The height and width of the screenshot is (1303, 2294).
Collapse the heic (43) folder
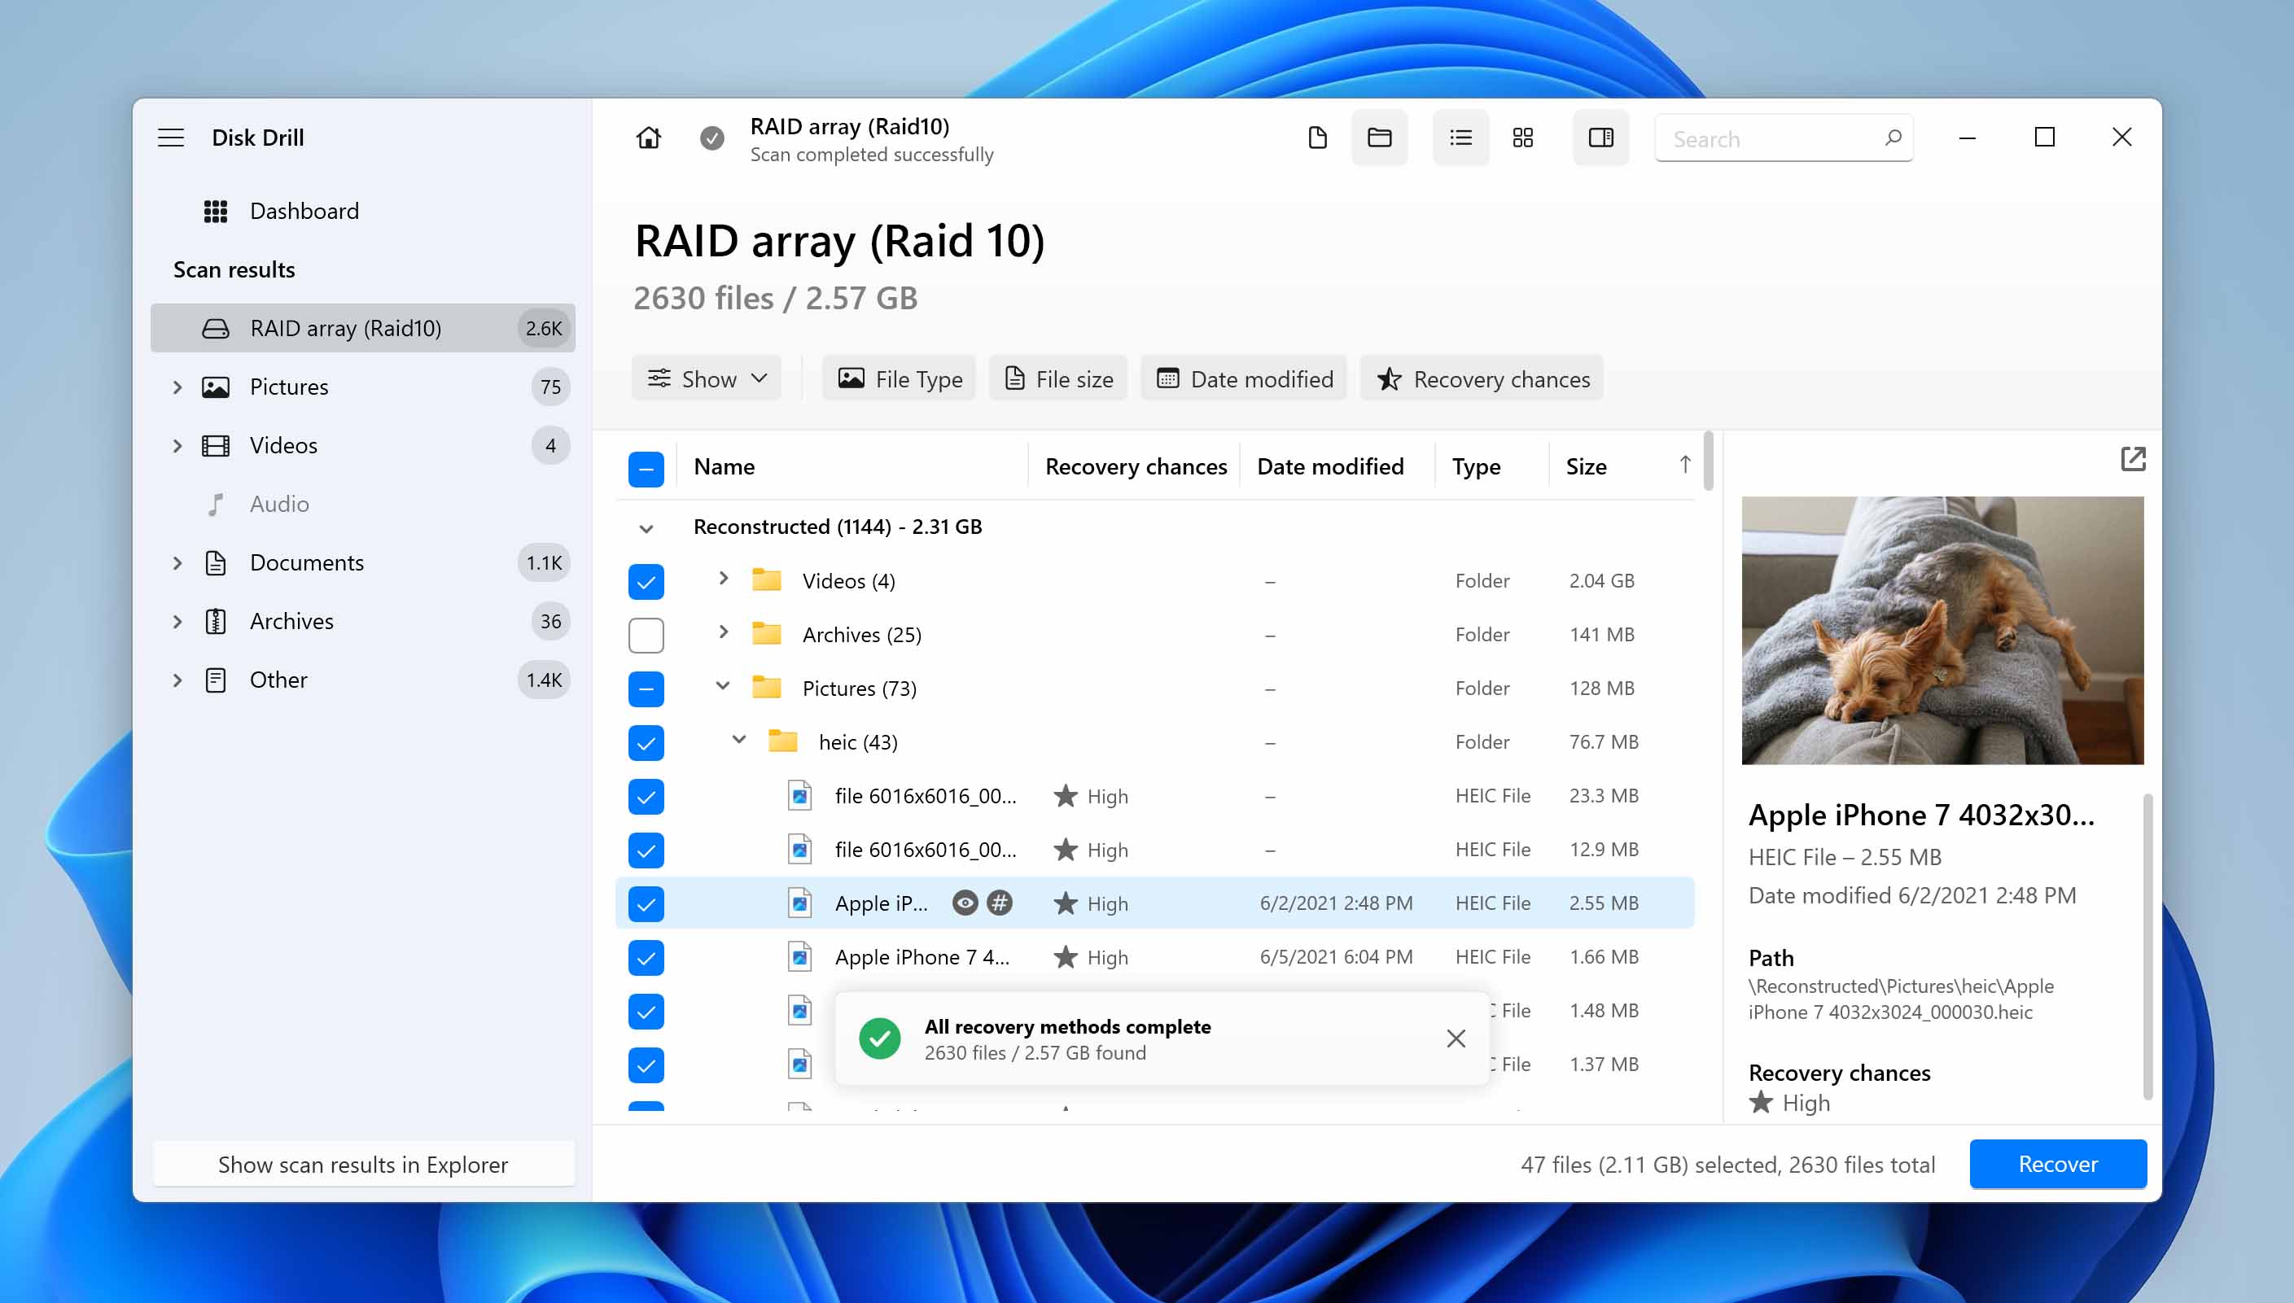(x=739, y=739)
